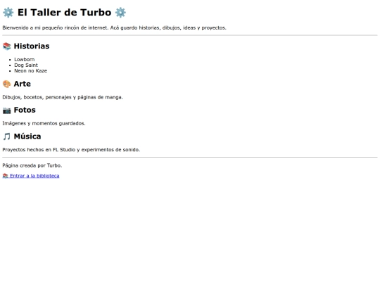Viewport: 380px width, 285px height.
Task: Click the 'El Taller de Turbo' title
Action: [x=64, y=13]
